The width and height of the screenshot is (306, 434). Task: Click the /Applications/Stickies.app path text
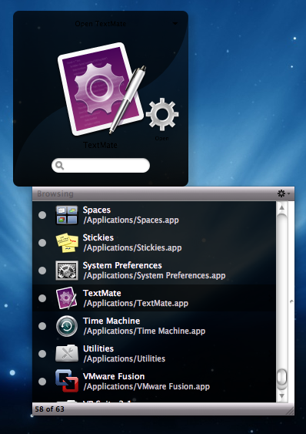(132, 248)
